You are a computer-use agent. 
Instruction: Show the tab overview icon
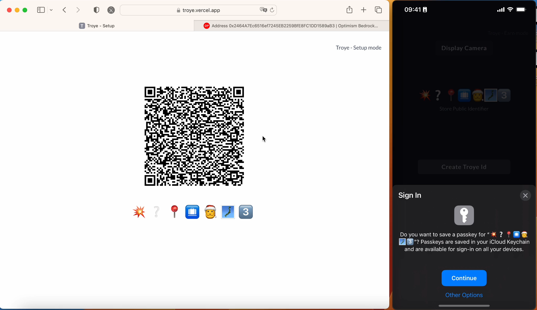pyautogui.click(x=378, y=10)
